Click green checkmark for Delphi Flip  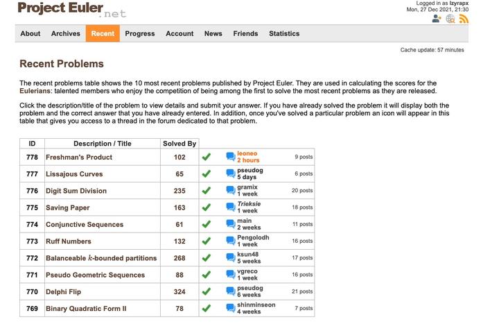(x=206, y=291)
